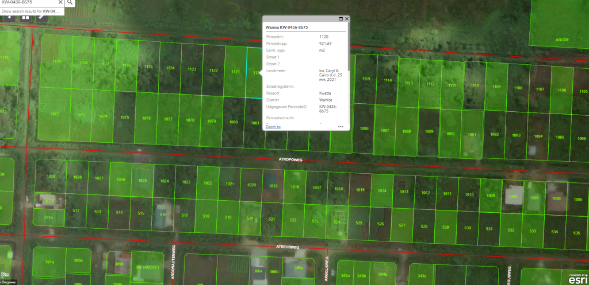Image resolution: width=589 pixels, height=285 pixels.
Task: Select parcel 1087 on the map
Action: (x=385, y=131)
